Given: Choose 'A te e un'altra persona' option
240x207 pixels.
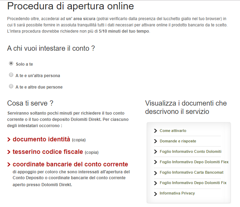Looking at the screenshot, I should pyautogui.click(x=11, y=75).
